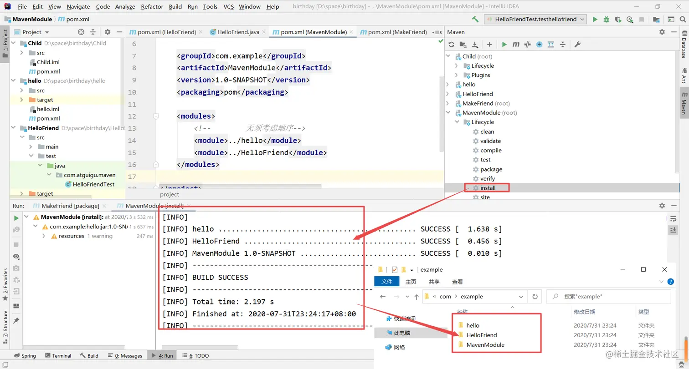Collapse all in the Project panel
689x369 pixels.
click(93, 32)
